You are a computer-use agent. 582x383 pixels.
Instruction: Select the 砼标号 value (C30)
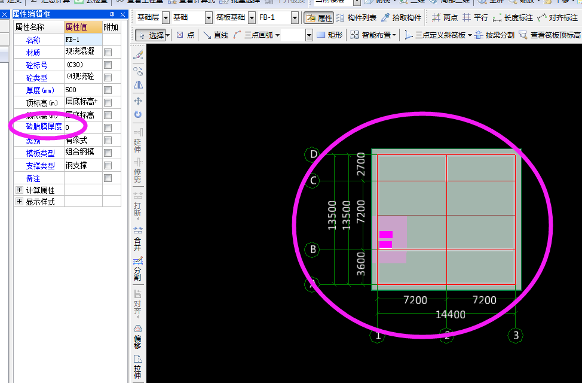click(83, 65)
